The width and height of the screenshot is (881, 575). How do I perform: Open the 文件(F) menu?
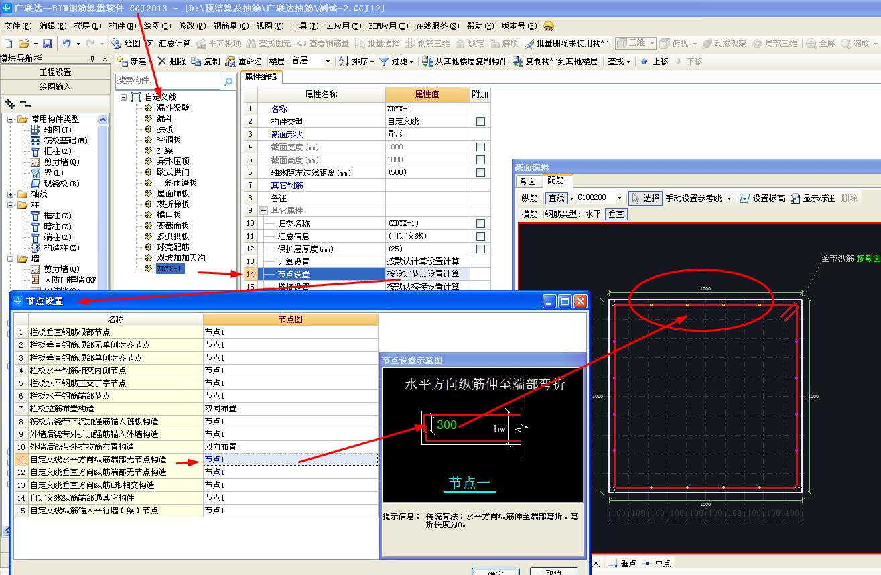point(18,26)
